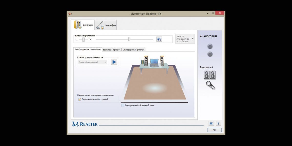Confirm with the OK button

coord(214,130)
